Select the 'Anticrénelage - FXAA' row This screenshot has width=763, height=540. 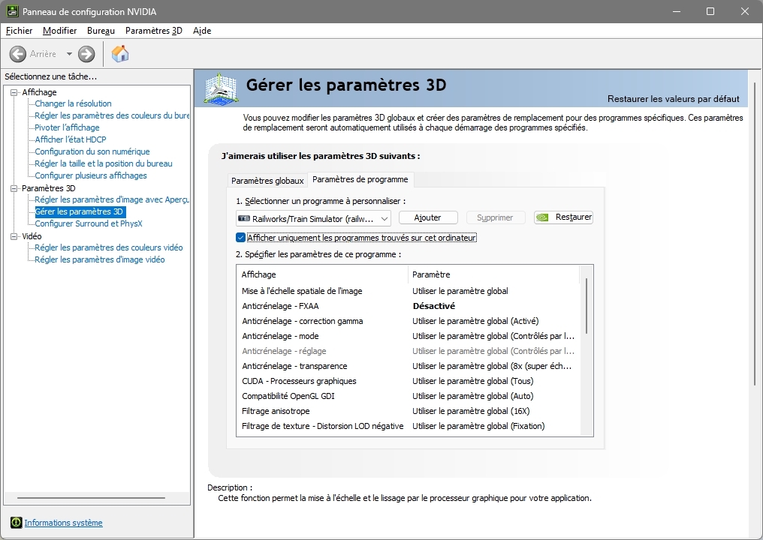[x=409, y=306]
